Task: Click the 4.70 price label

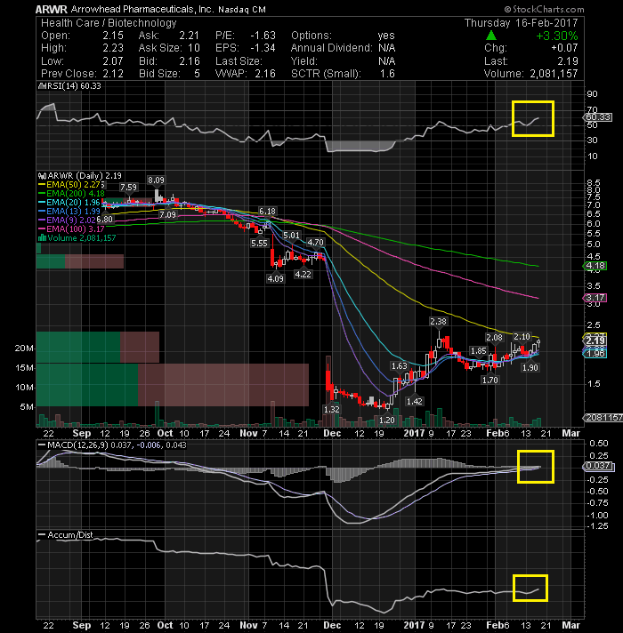Action: tap(316, 242)
